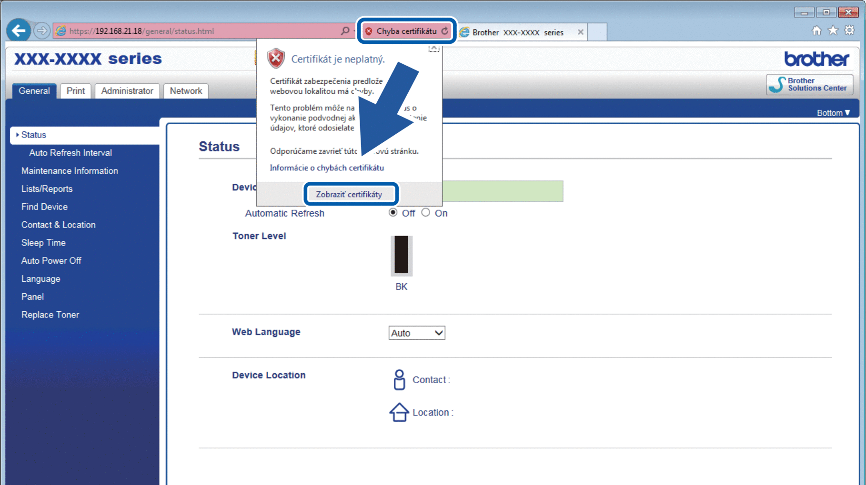Open Language sidebar item
This screenshot has width=866, height=485.
click(40, 279)
